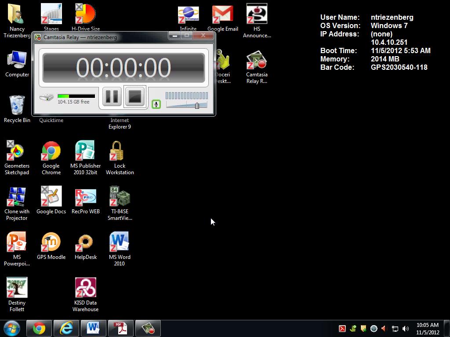Click the yellow shield tray icon

(363, 329)
